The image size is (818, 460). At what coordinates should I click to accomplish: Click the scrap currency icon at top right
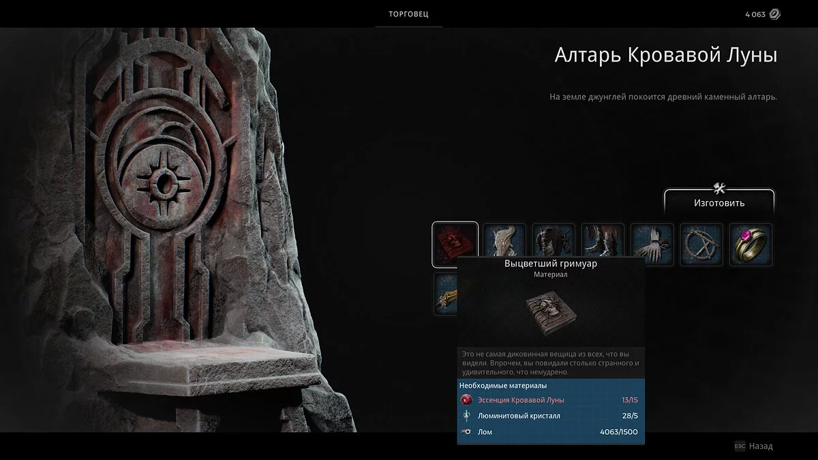click(774, 14)
